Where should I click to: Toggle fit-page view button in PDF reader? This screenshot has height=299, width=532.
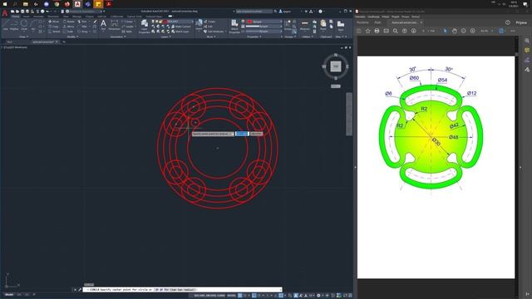[x=501, y=31]
